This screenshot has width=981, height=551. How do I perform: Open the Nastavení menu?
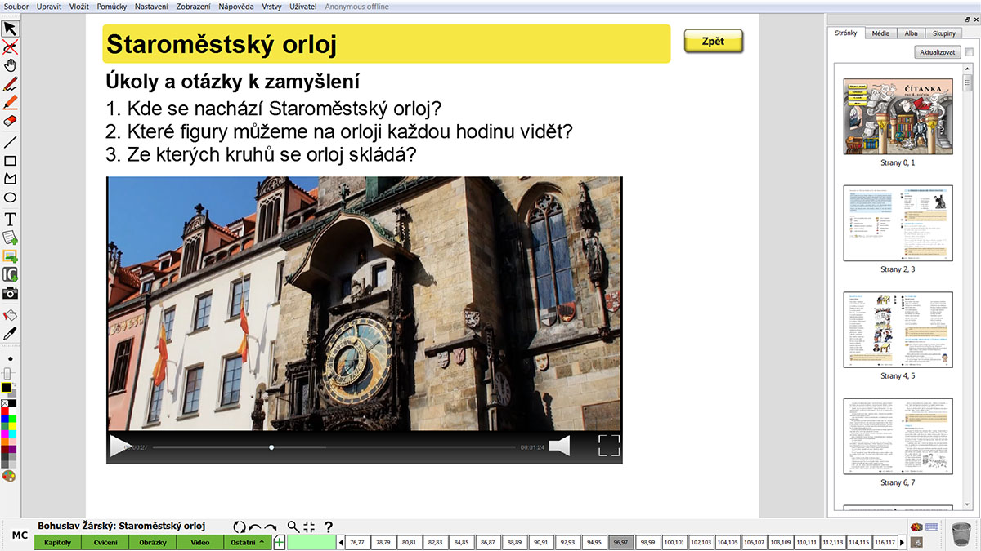click(x=152, y=7)
